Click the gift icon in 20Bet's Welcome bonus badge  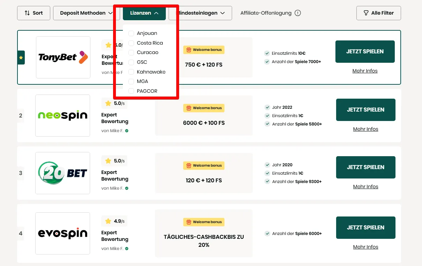[x=189, y=166]
